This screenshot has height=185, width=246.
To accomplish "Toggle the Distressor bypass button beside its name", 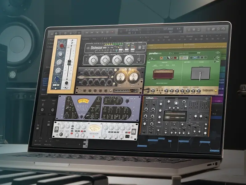I will pos(105,48).
